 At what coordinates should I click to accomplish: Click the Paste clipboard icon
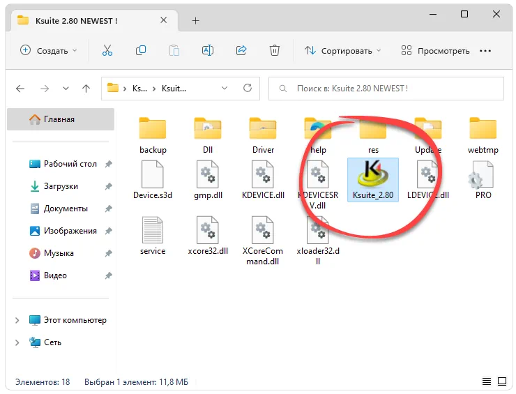coord(174,50)
